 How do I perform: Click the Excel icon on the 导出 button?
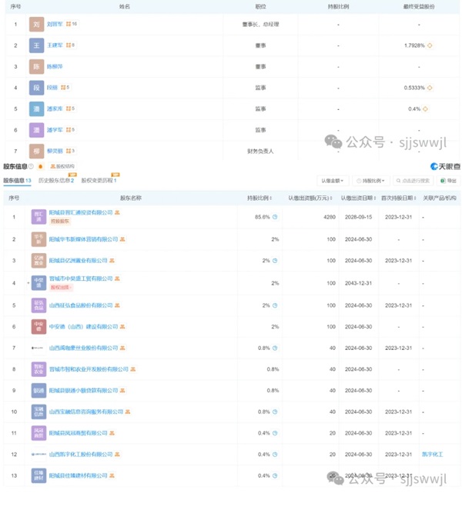point(443,181)
